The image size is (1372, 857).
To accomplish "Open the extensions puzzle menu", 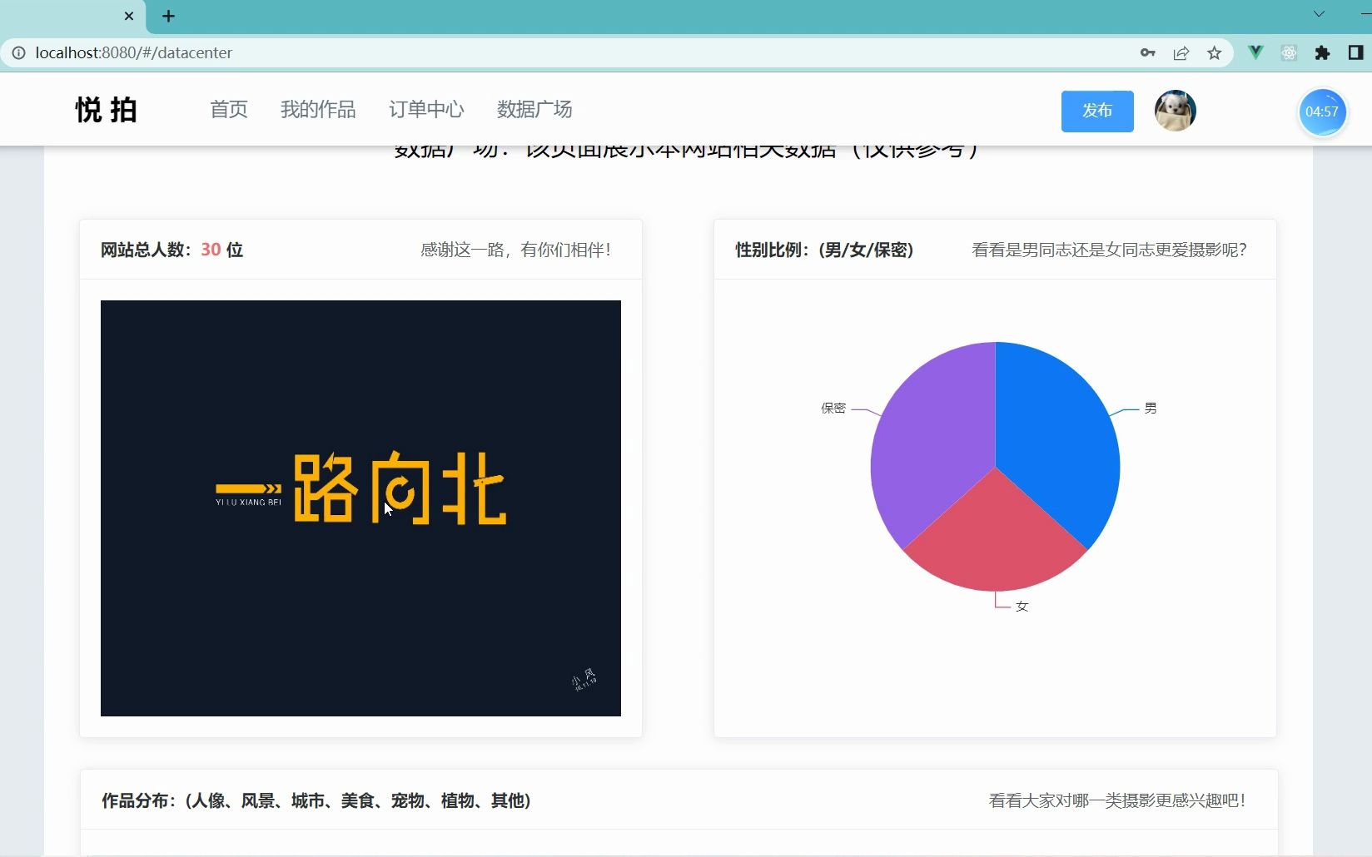I will pyautogui.click(x=1322, y=52).
